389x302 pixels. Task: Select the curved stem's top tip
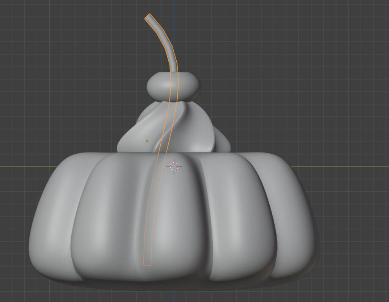click(x=148, y=16)
